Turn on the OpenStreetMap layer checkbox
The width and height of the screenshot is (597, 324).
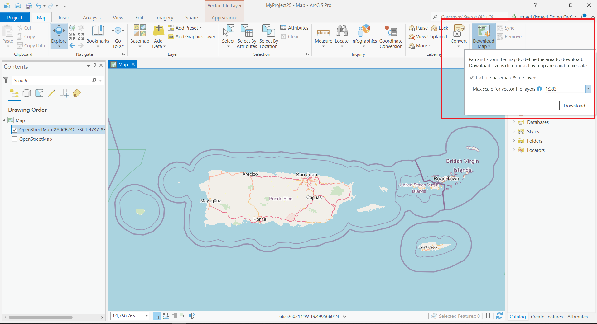click(x=15, y=139)
